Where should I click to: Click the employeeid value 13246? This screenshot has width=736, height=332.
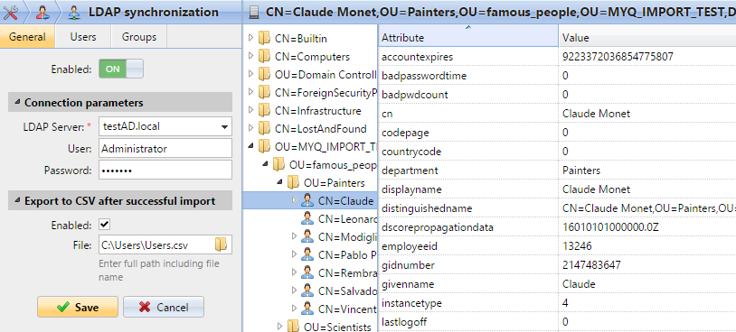(577, 246)
